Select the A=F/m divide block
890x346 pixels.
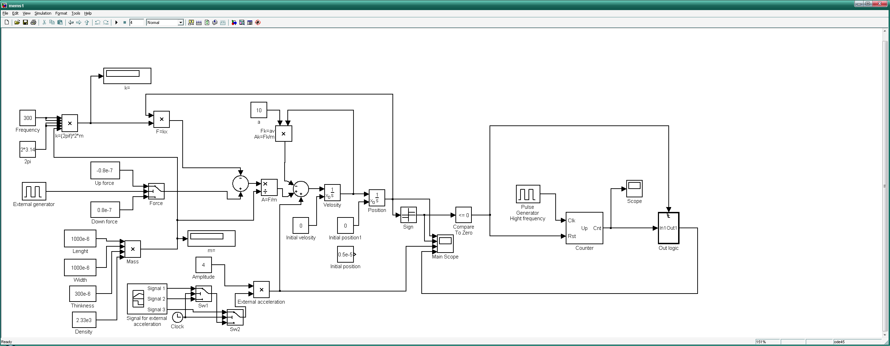tap(269, 188)
